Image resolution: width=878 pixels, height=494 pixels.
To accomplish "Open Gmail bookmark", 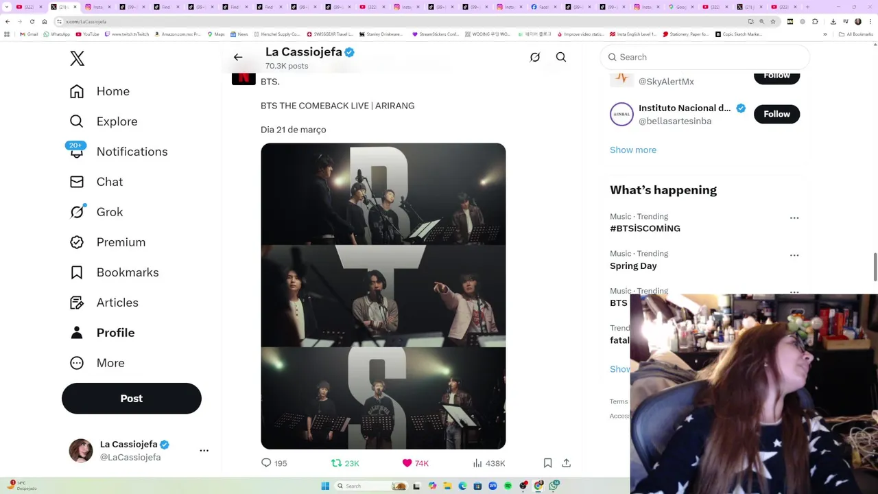I will click(29, 34).
